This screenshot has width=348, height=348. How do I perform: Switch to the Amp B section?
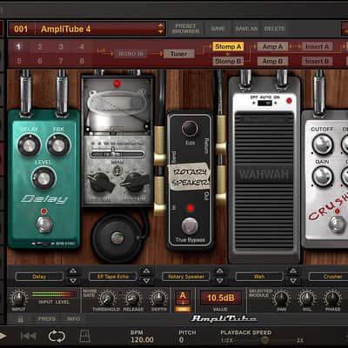pyautogui.click(x=272, y=61)
